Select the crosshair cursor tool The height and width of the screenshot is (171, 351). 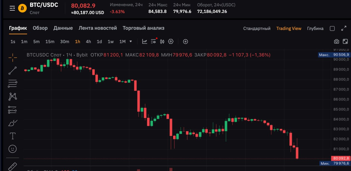coord(12,57)
